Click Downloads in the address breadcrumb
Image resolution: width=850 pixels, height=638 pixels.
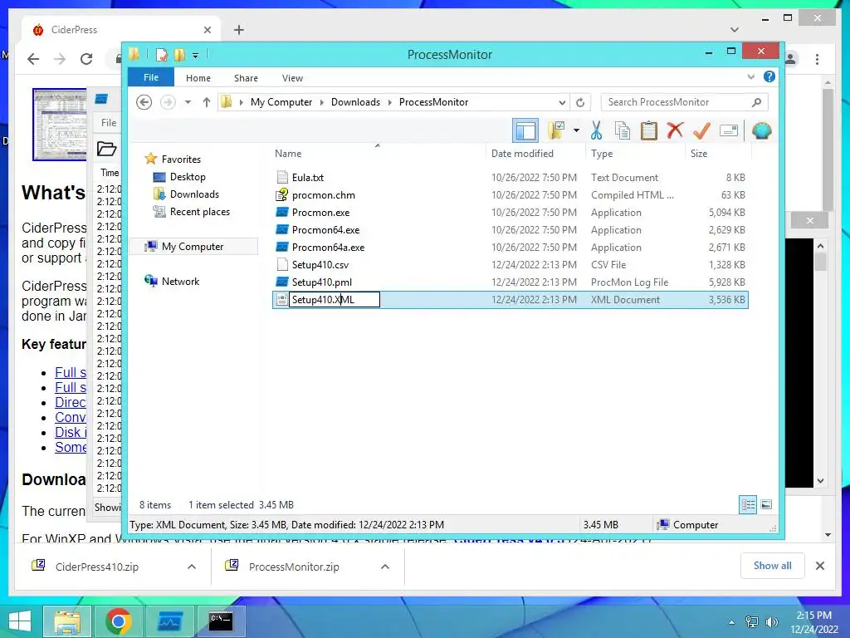tap(355, 102)
